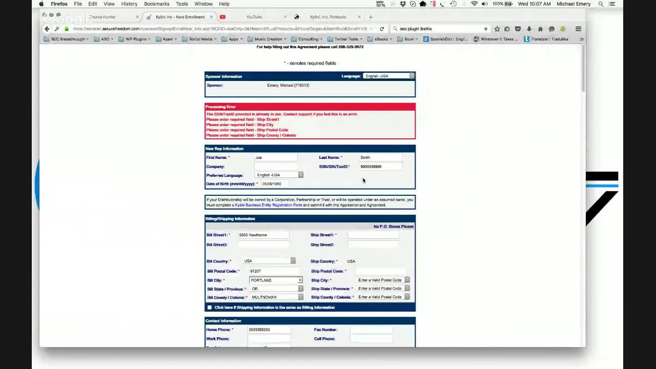Show bookmarks list icon in toolbar

[x=507, y=29]
